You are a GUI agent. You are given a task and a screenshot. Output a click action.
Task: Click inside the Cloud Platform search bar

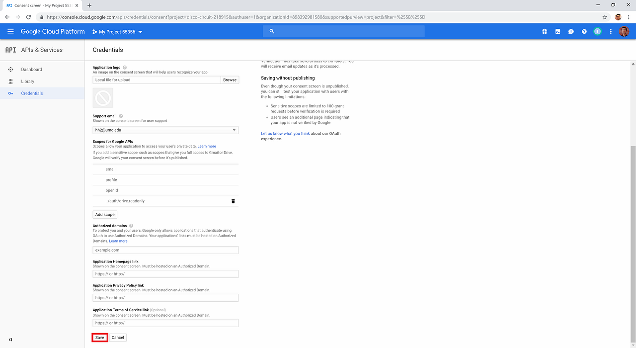pos(343,31)
